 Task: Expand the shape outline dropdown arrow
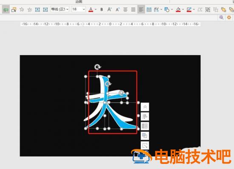tap(194, 9)
